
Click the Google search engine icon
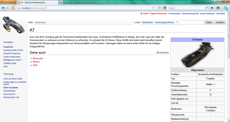click(x=165, y=8)
